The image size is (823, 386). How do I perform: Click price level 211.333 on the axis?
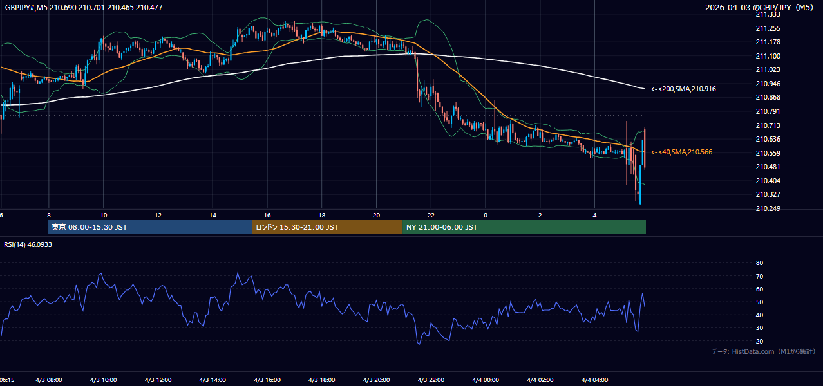coord(768,14)
